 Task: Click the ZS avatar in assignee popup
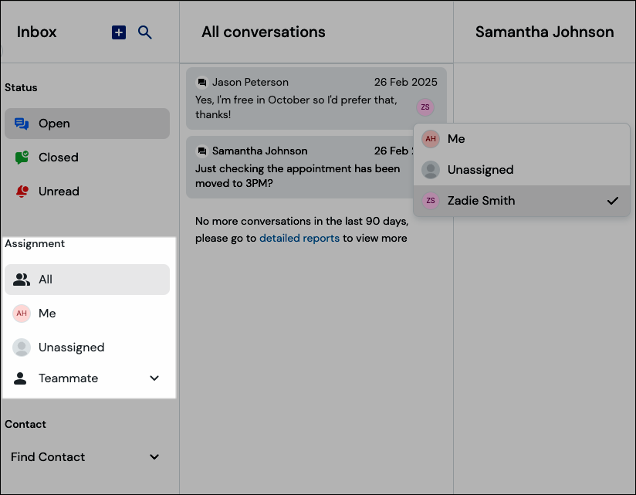pos(431,201)
